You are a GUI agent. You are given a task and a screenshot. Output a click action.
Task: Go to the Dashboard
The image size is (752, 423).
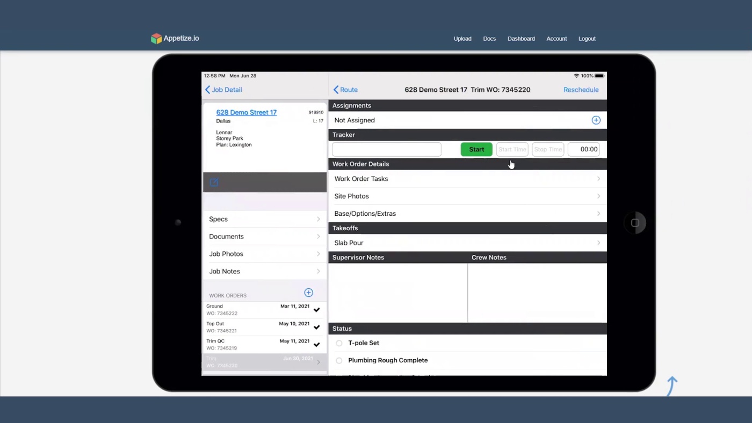coord(521,39)
